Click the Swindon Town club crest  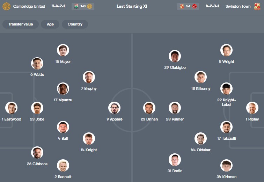point(257,6)
